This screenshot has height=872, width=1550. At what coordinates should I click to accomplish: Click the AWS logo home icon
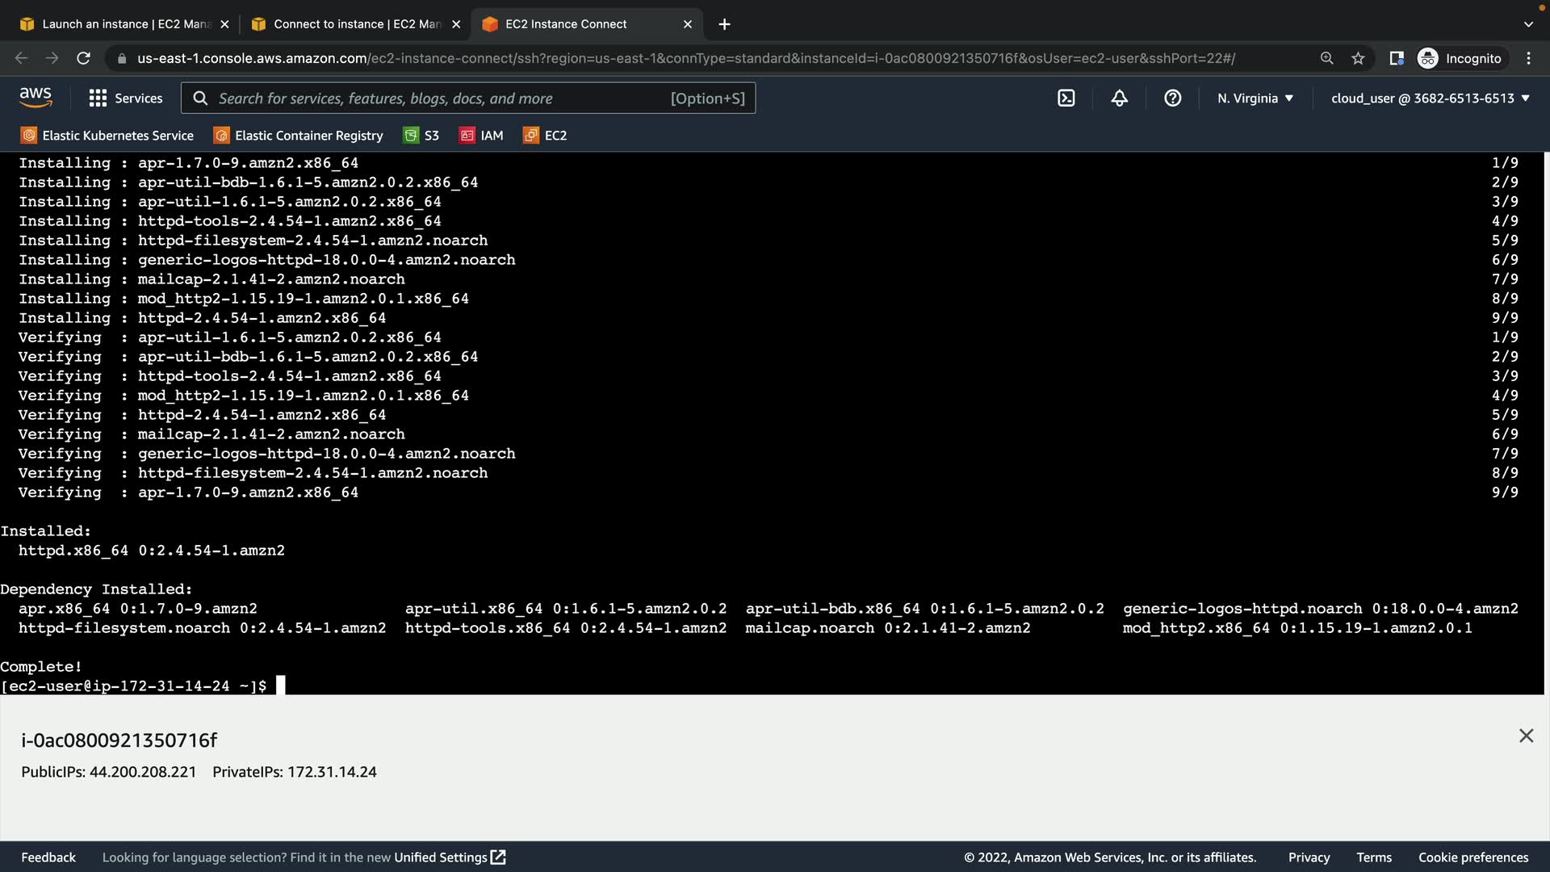pos(36,98)
